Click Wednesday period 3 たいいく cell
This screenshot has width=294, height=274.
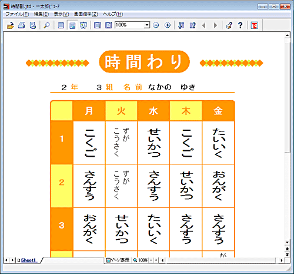point(153,229)
